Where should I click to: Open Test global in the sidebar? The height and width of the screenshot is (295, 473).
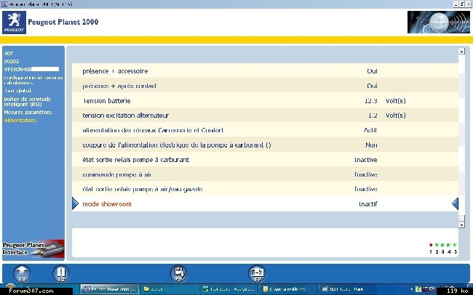tap(18, 91)
